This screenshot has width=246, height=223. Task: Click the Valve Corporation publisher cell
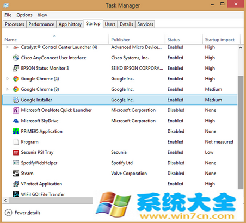pos(129,174)
